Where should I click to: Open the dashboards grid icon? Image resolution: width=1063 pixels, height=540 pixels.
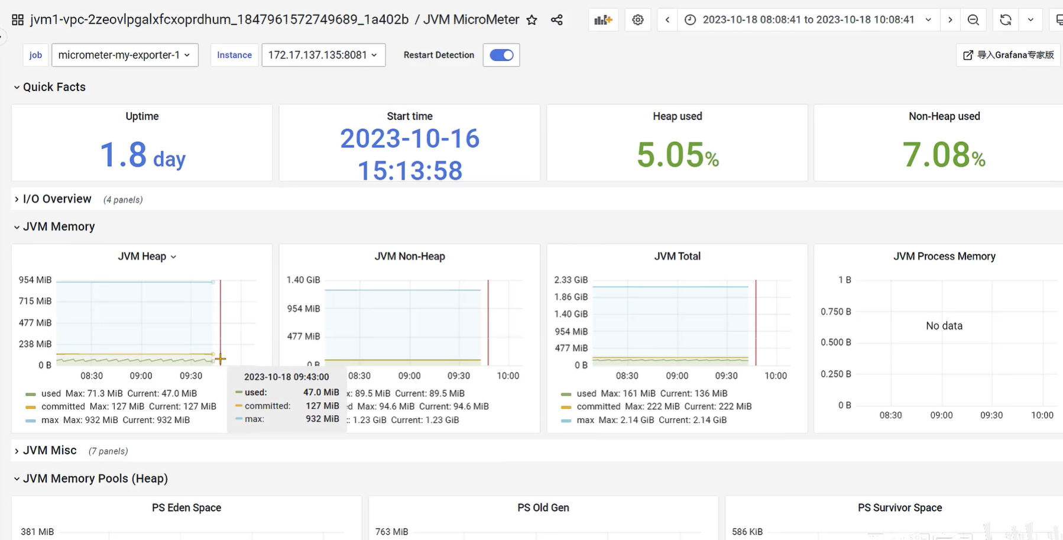click(x=18, y=20)
